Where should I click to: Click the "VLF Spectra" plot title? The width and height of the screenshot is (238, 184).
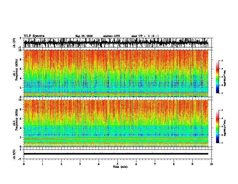point(34,36)
